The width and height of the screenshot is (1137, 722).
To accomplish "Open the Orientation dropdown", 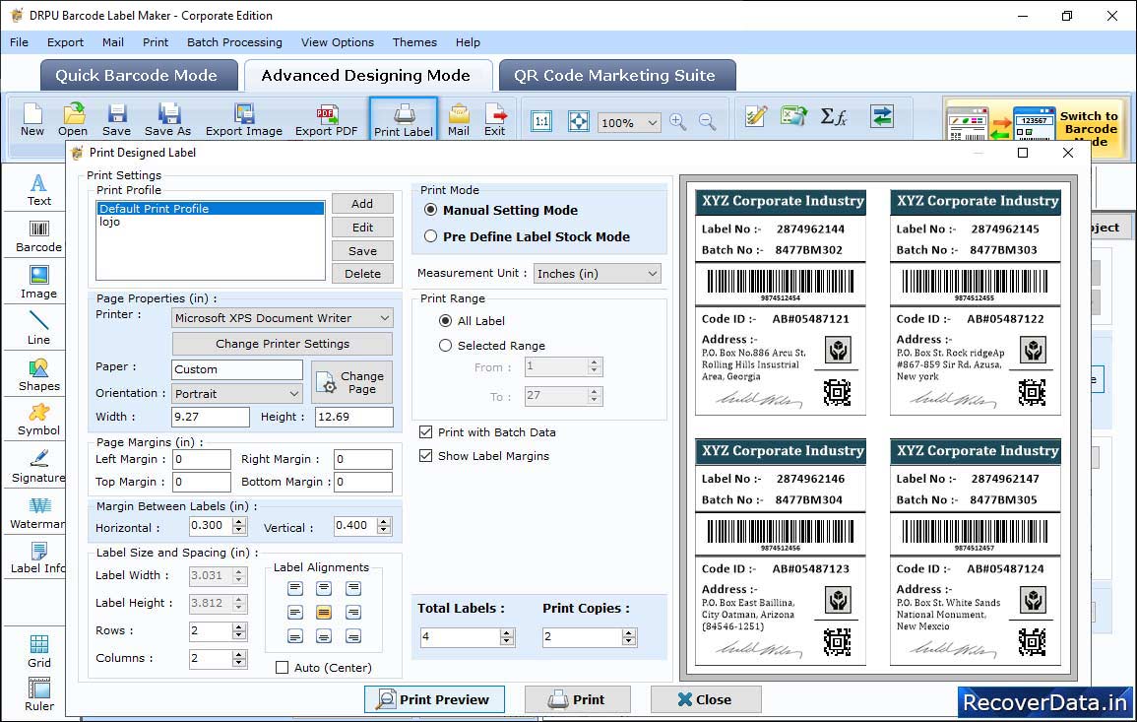I will tap(237, 393).
